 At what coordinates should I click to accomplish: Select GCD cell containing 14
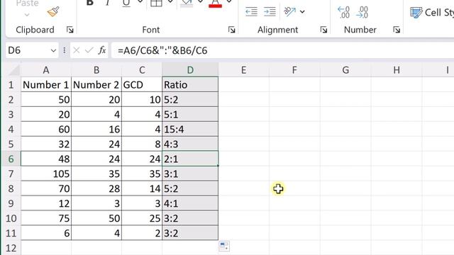point(142,188)
